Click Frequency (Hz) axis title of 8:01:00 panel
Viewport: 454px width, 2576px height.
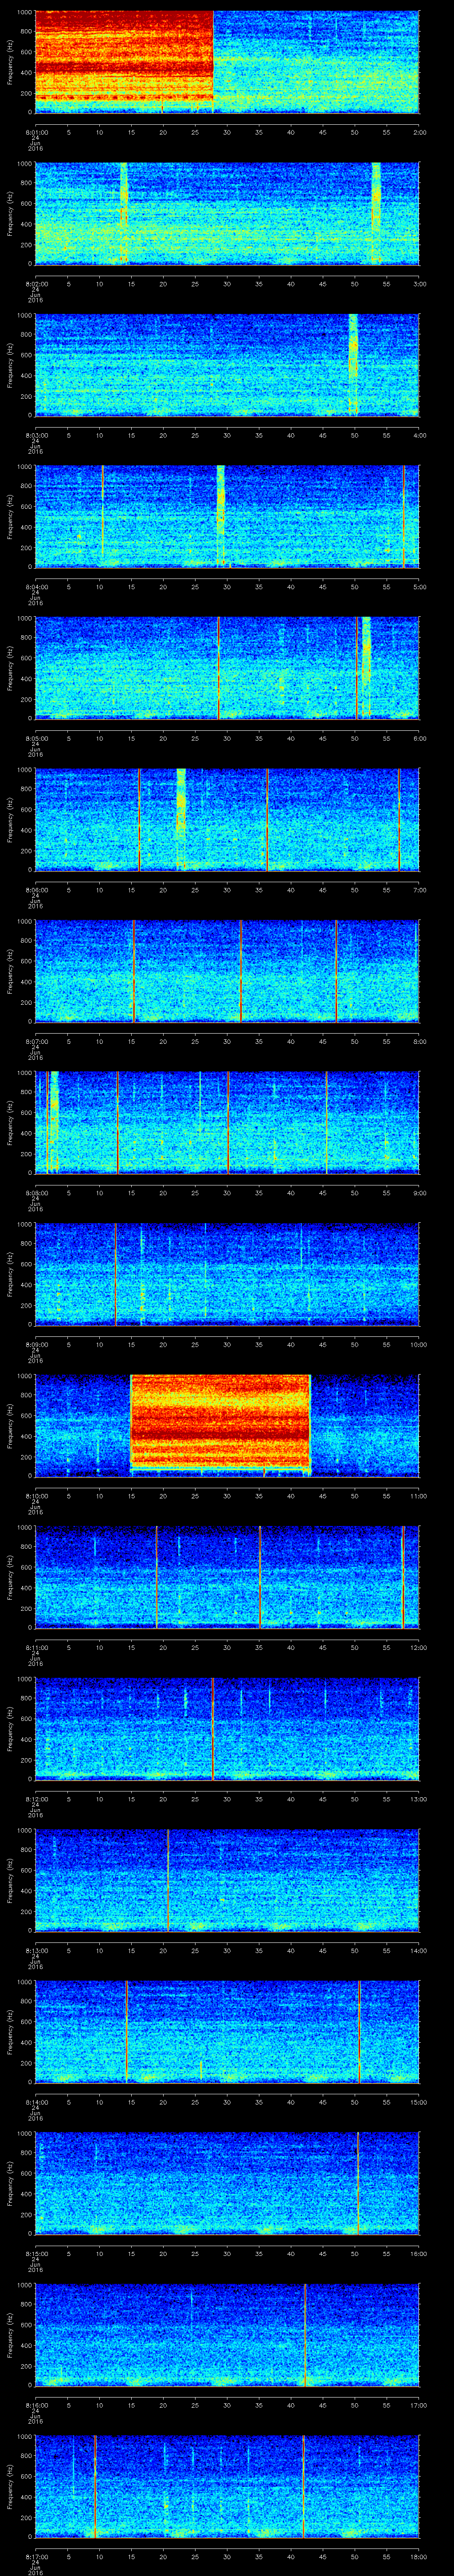click(10, 62)
